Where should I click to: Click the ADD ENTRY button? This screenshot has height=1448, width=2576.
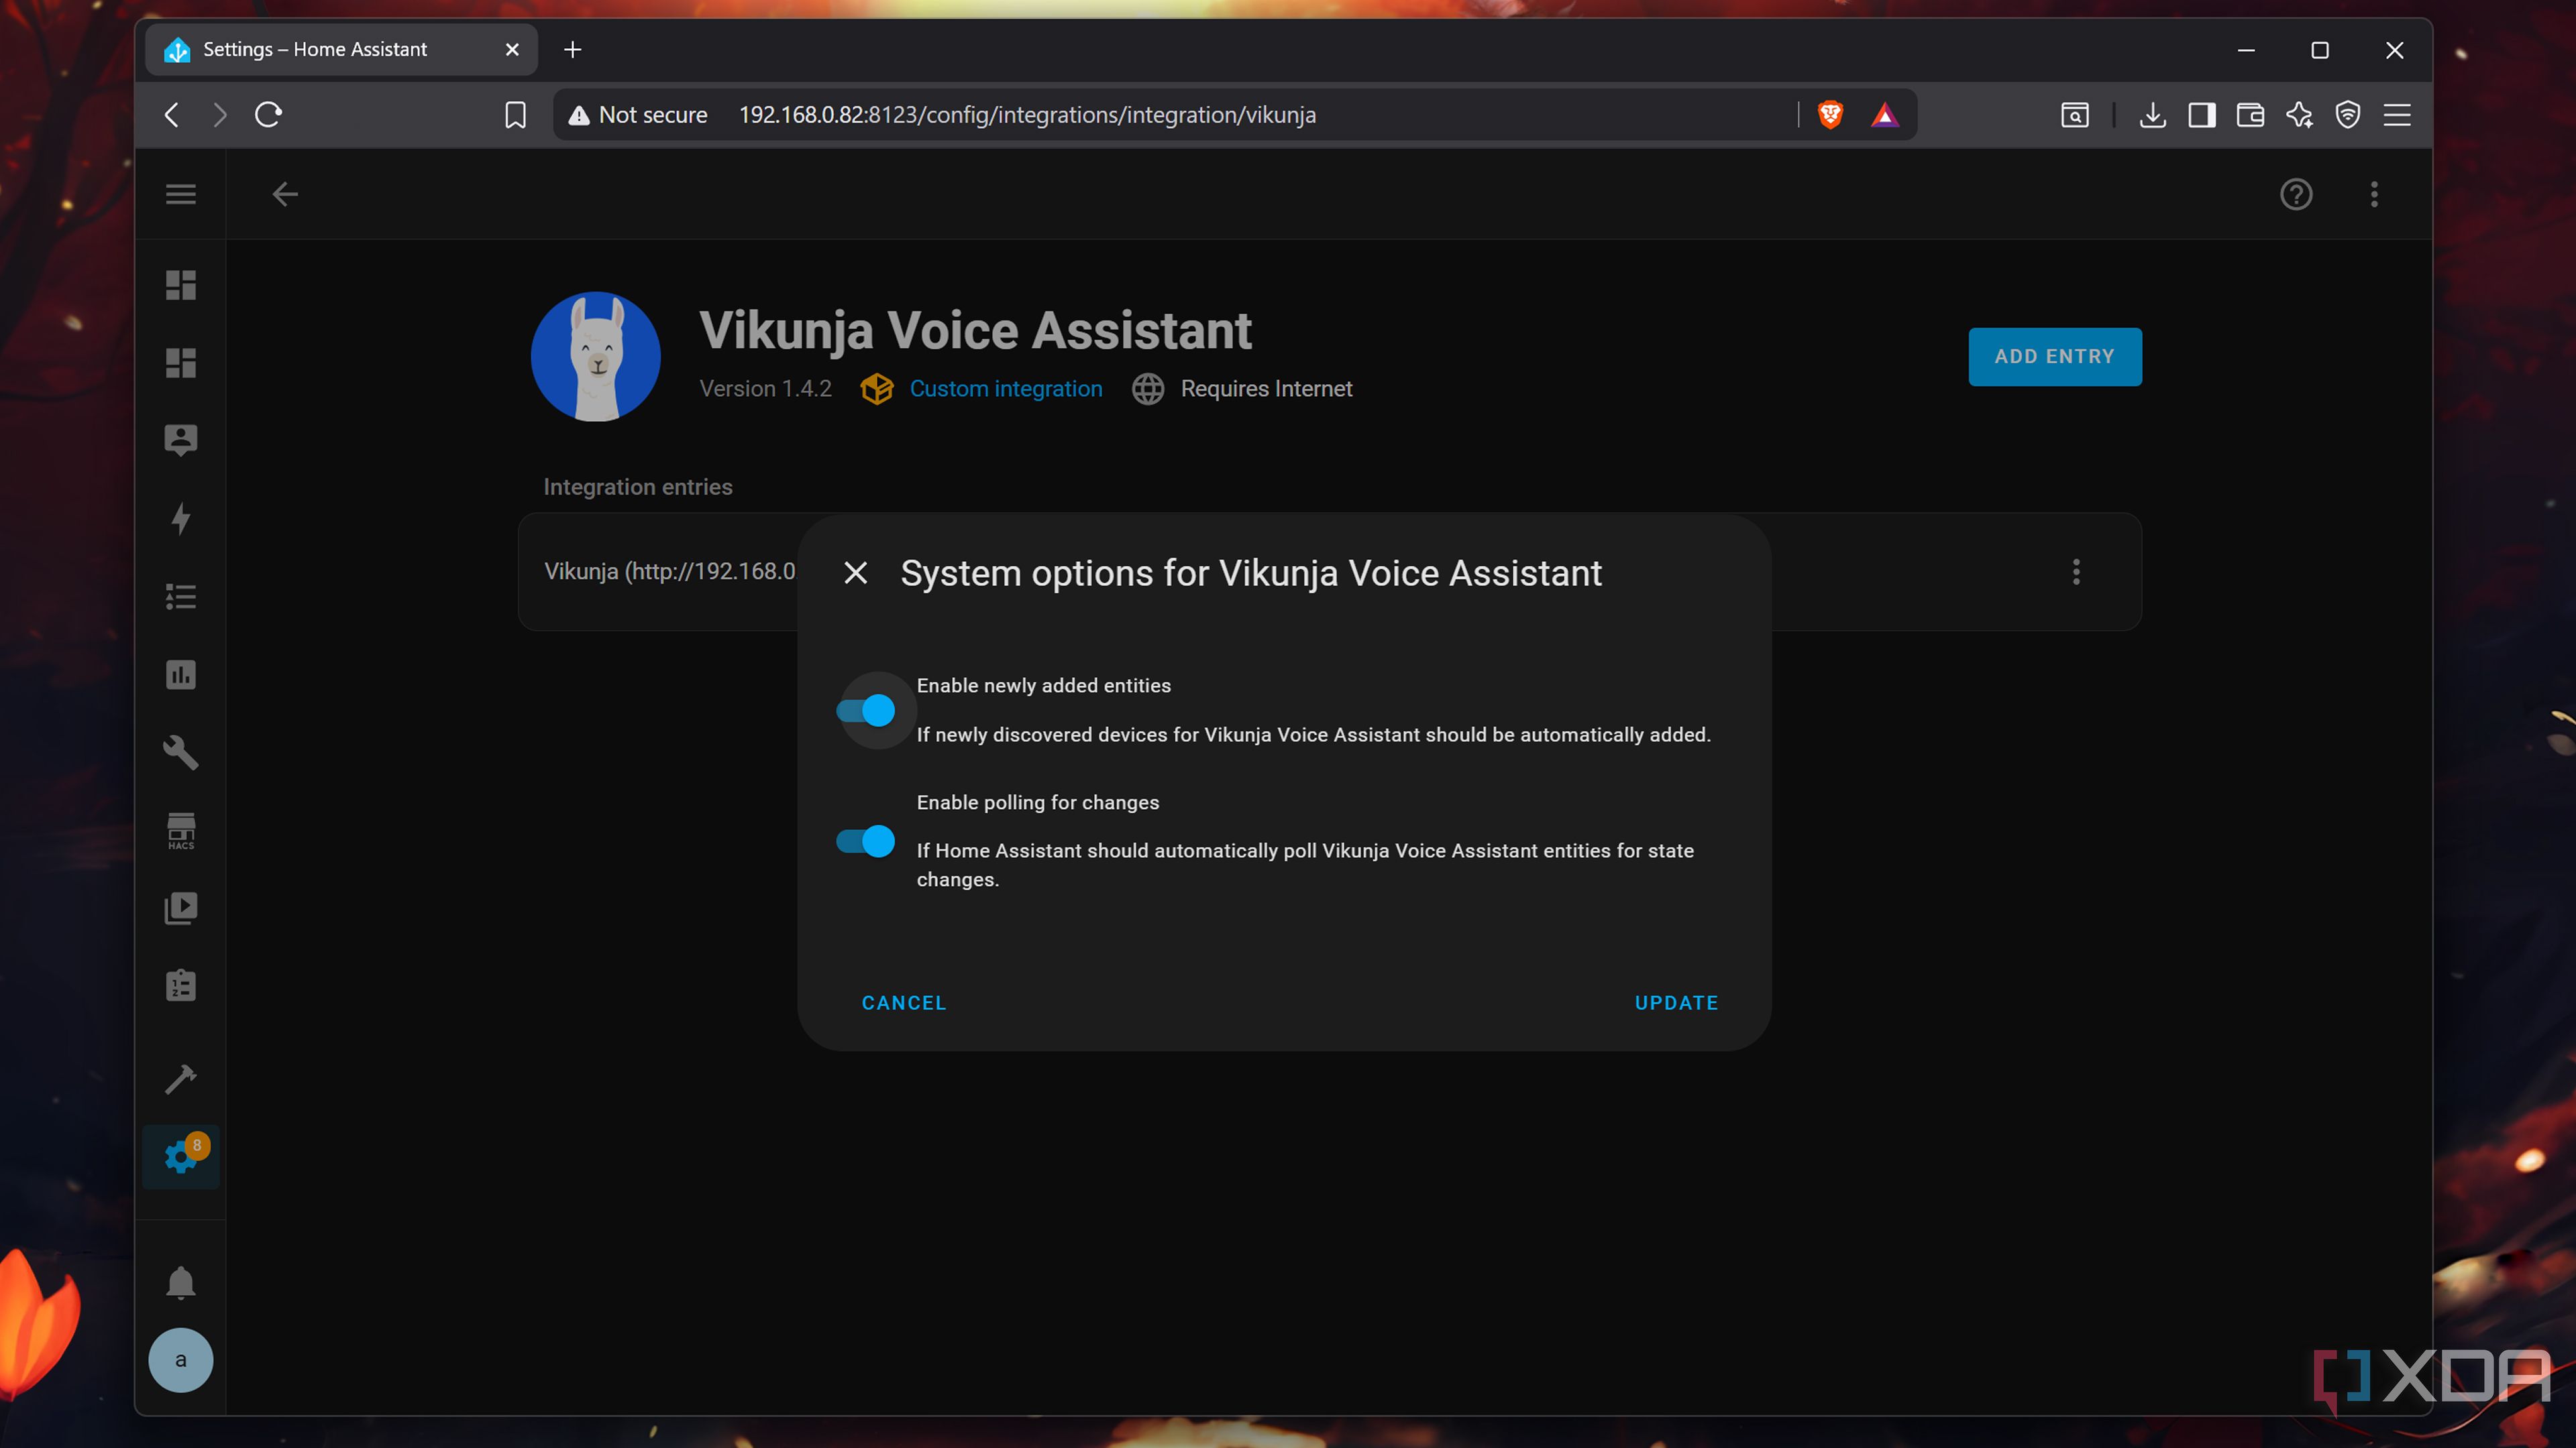point(2054,357)
